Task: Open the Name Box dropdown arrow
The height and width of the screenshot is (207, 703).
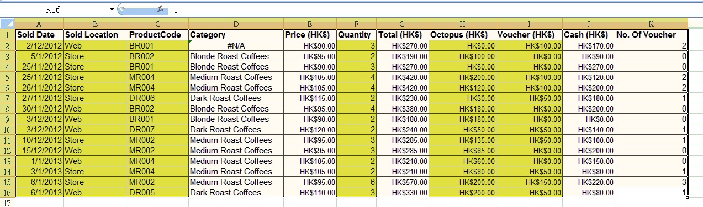Action: (x=112, y=9)
